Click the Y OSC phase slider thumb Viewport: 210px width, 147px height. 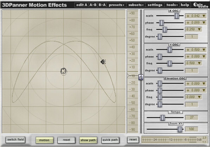pyautogui.click(x=160, y=57)
